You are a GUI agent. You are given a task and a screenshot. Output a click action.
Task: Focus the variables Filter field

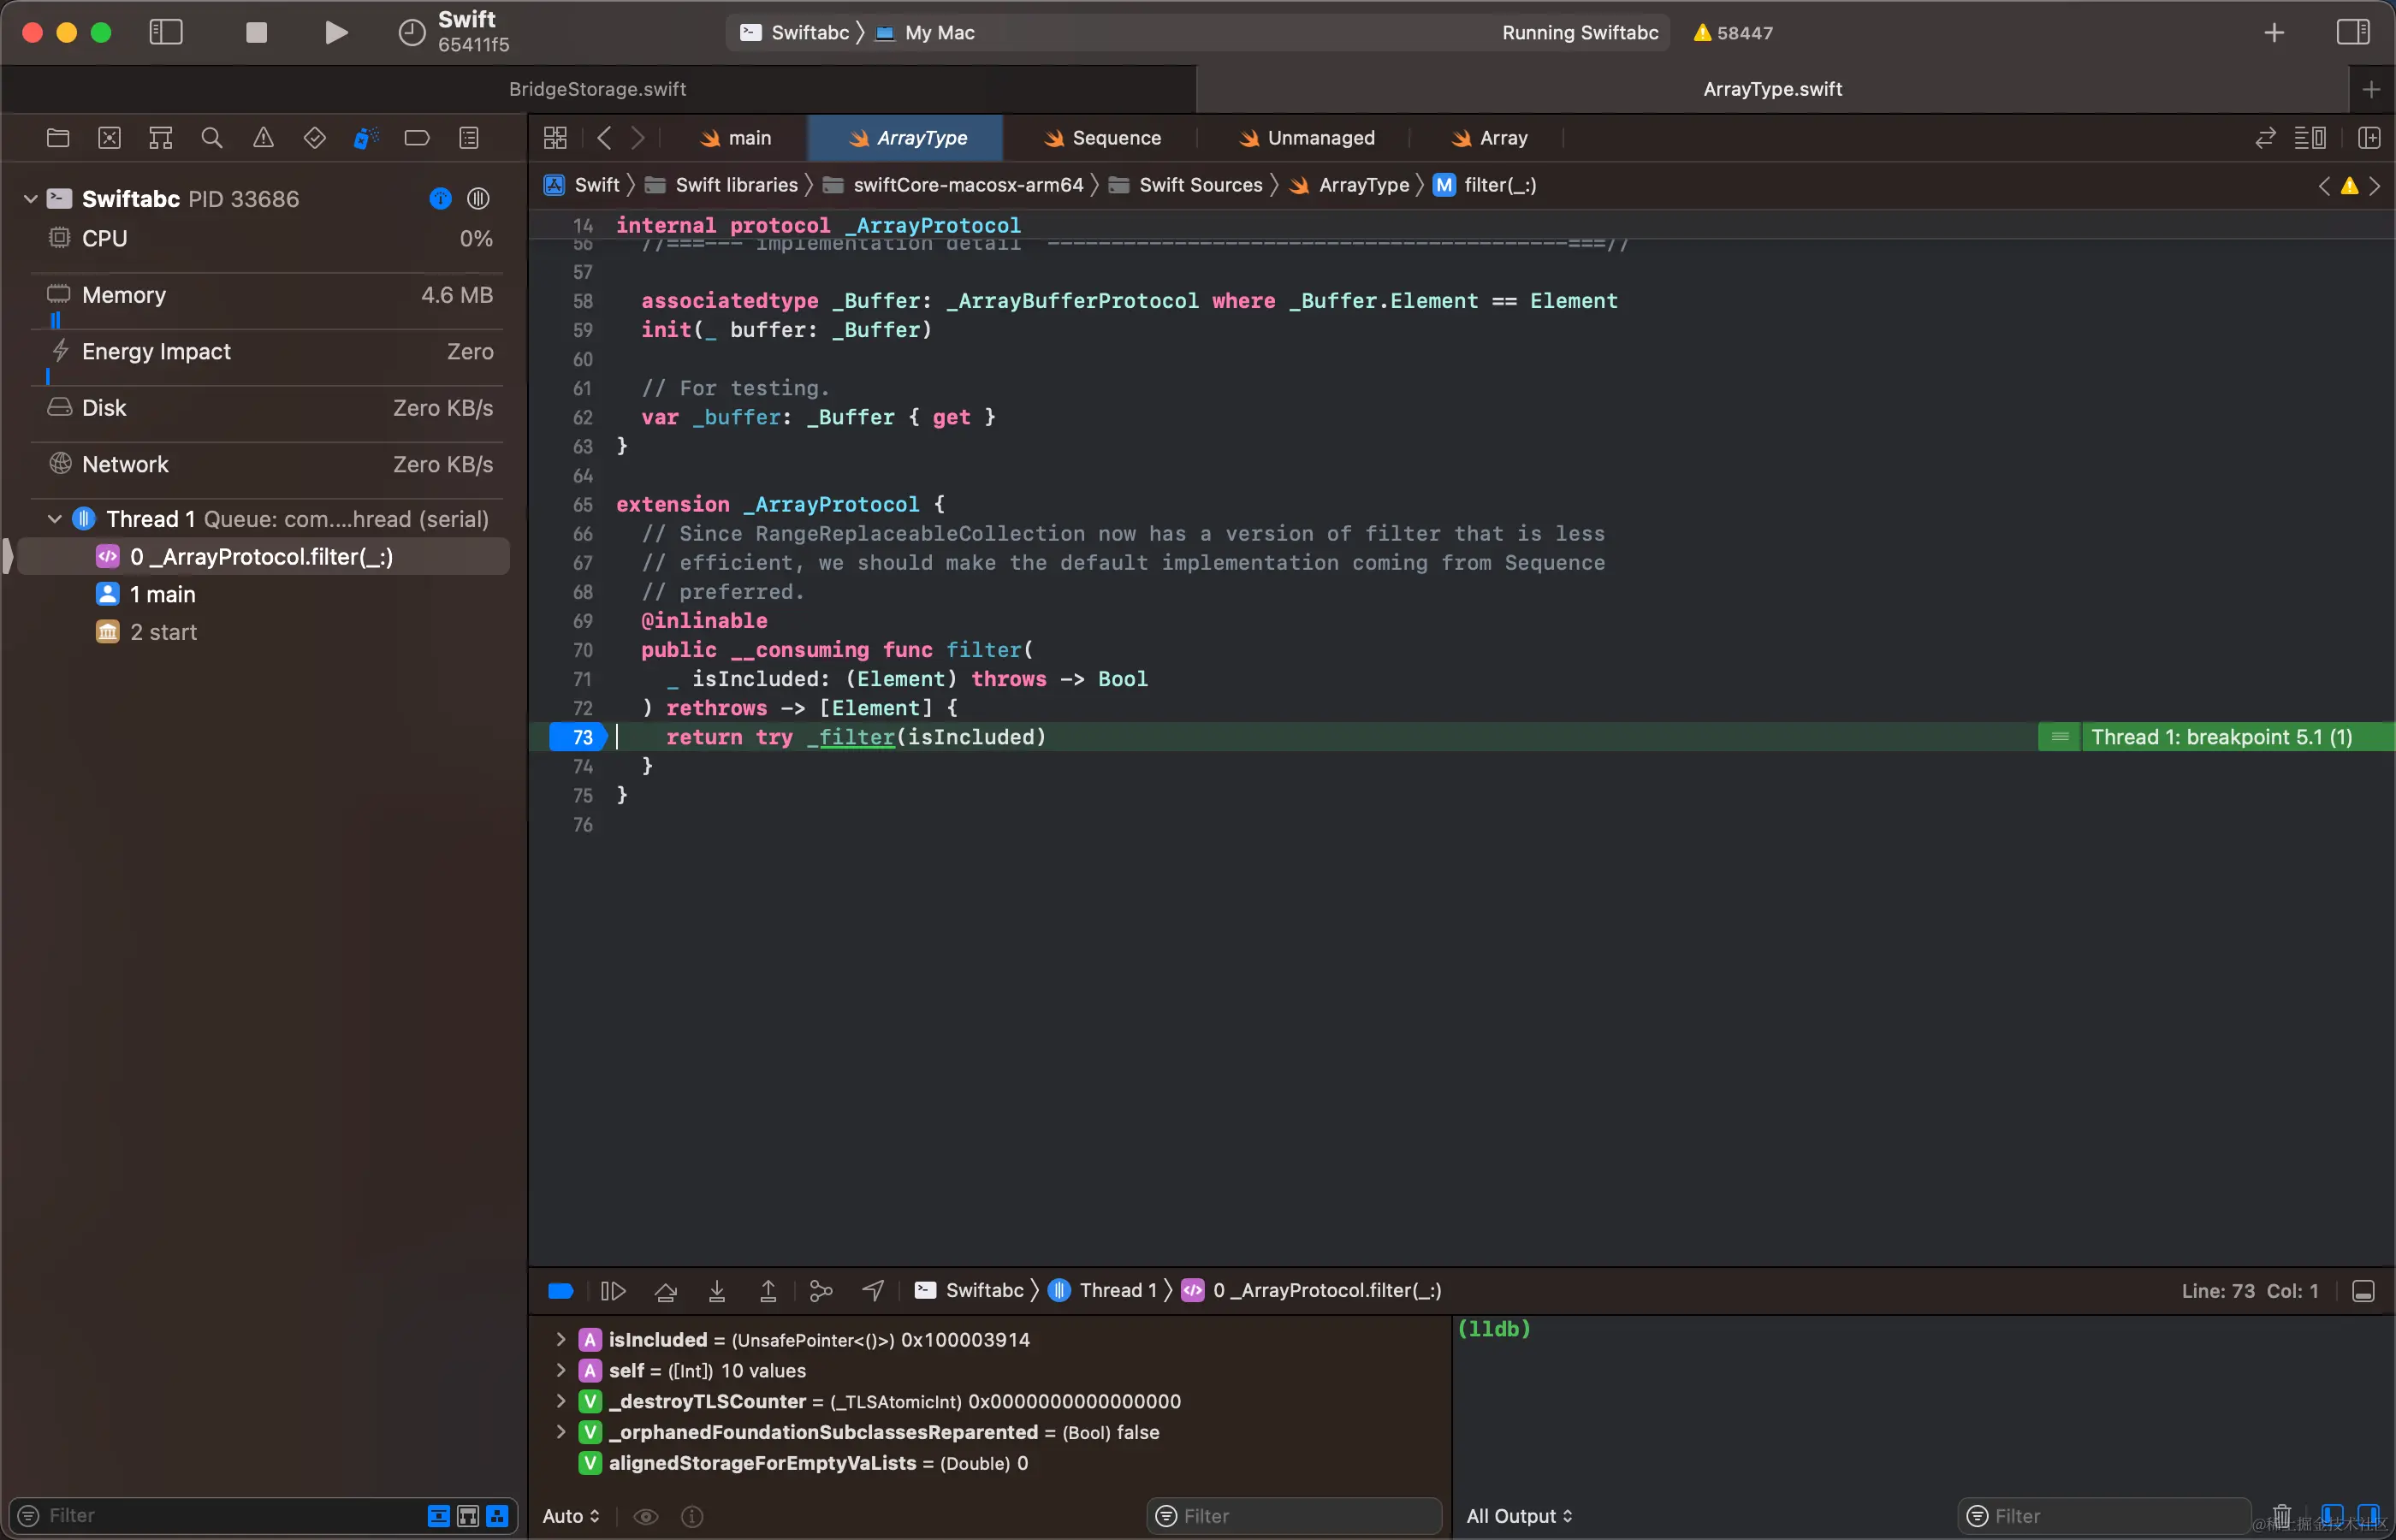click(1294, 1516)
